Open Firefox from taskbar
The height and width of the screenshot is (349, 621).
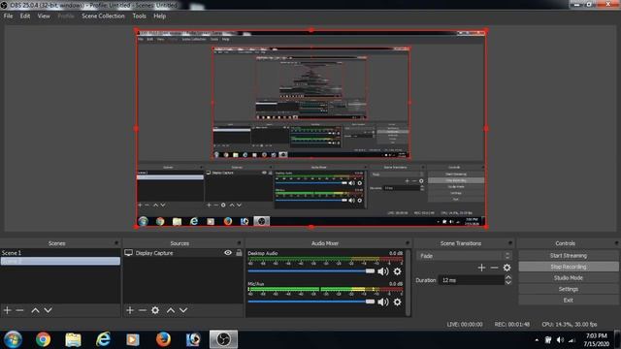(x=163, y=339)
